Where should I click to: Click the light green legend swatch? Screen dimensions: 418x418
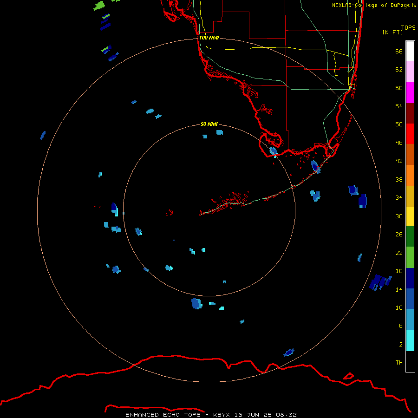(410, 257)
